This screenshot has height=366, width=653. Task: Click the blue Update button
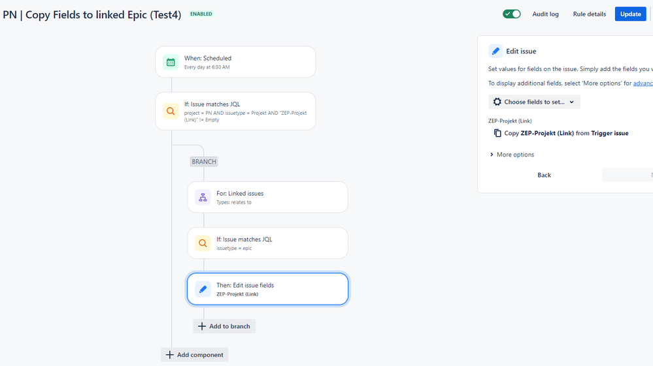coord(631,14)
